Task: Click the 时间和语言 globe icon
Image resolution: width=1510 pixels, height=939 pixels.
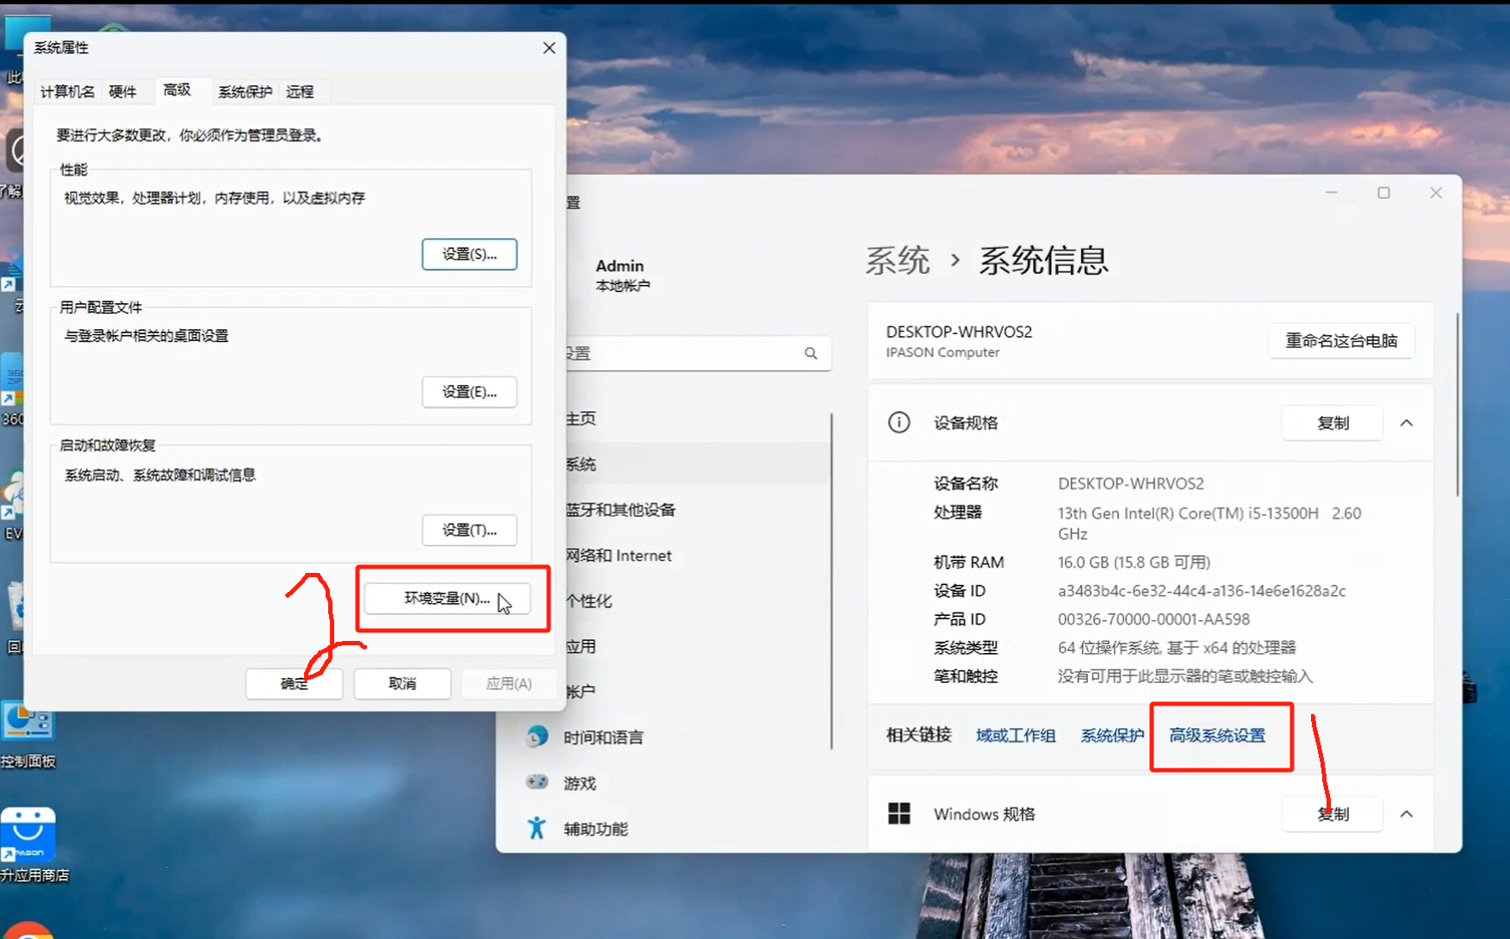Action: pos(537,737)
